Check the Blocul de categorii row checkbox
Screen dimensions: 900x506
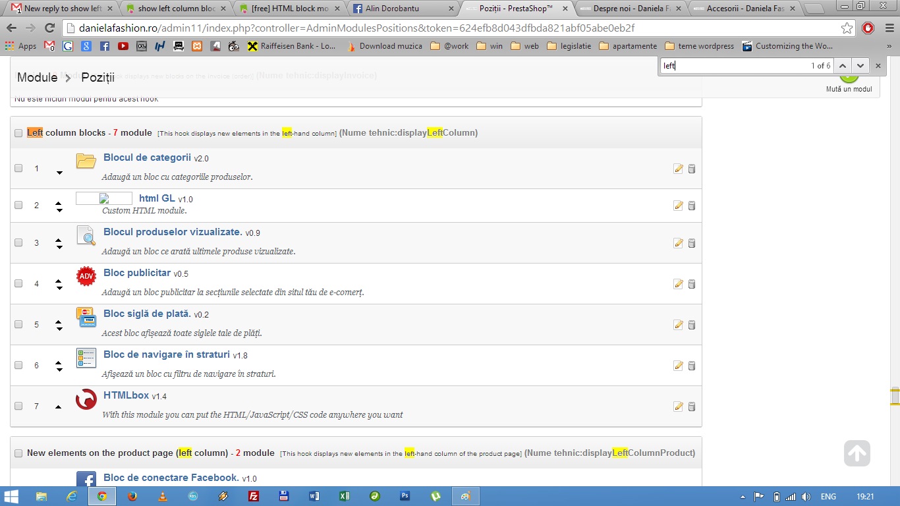click(x=18, y=168)
